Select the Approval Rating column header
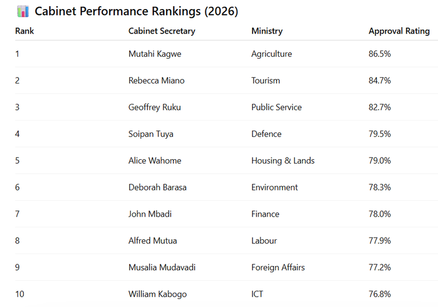438x307 pixels. pyautogui.click(x=399, y=31)
